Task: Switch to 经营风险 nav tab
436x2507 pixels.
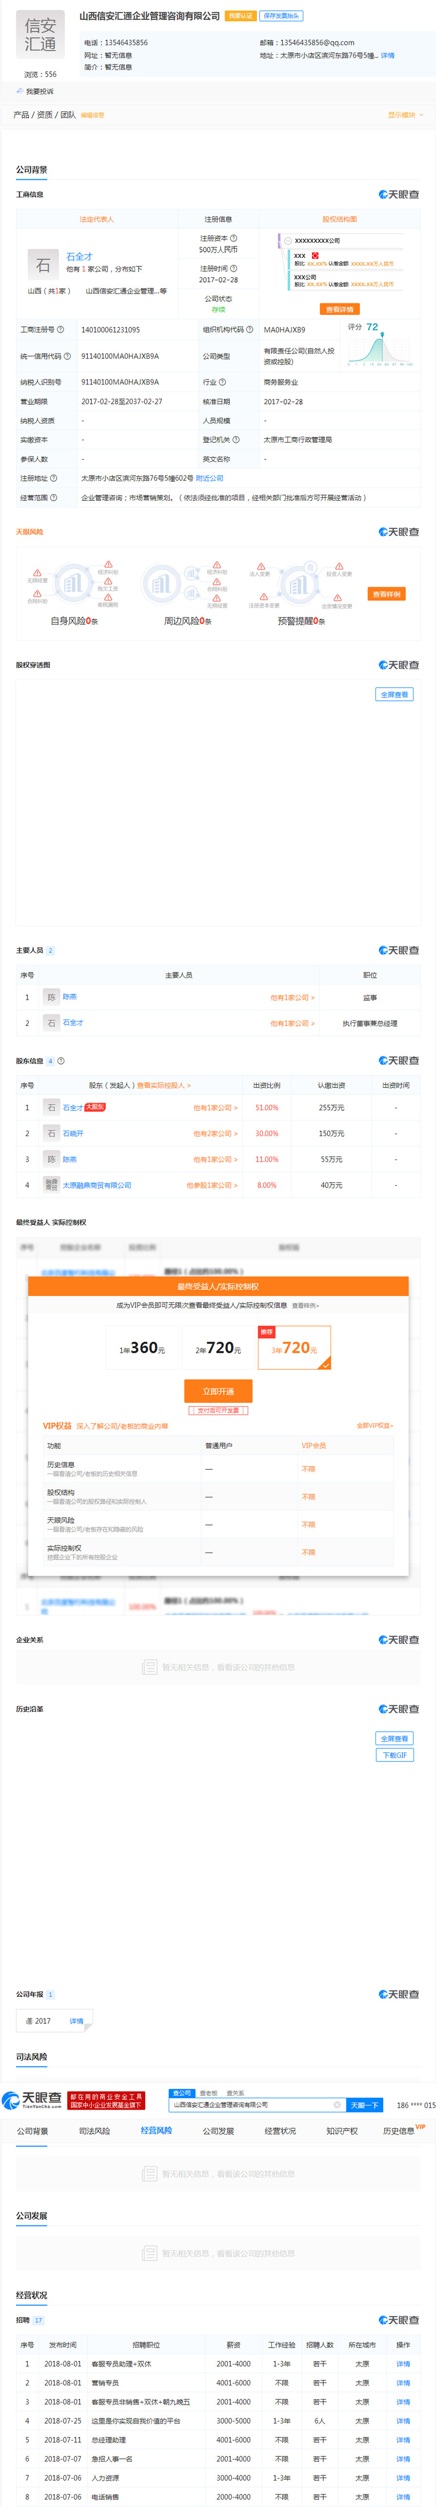Action: (x=156, y=2132)
